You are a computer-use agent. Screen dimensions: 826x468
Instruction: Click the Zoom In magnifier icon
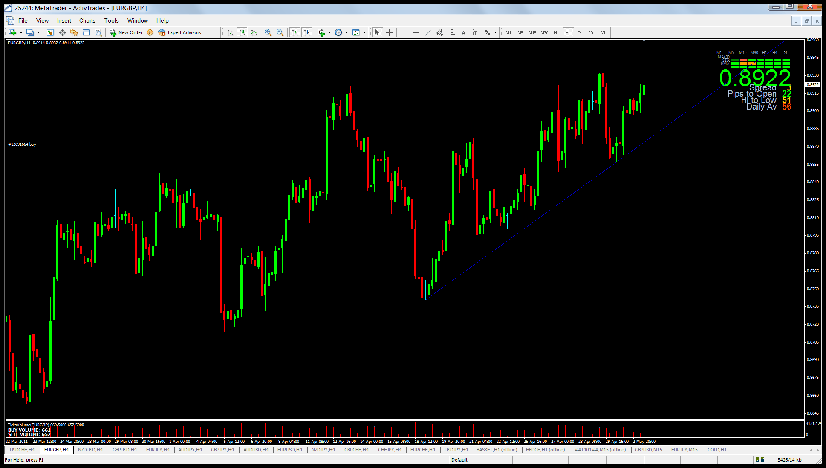tap(268, 32)
